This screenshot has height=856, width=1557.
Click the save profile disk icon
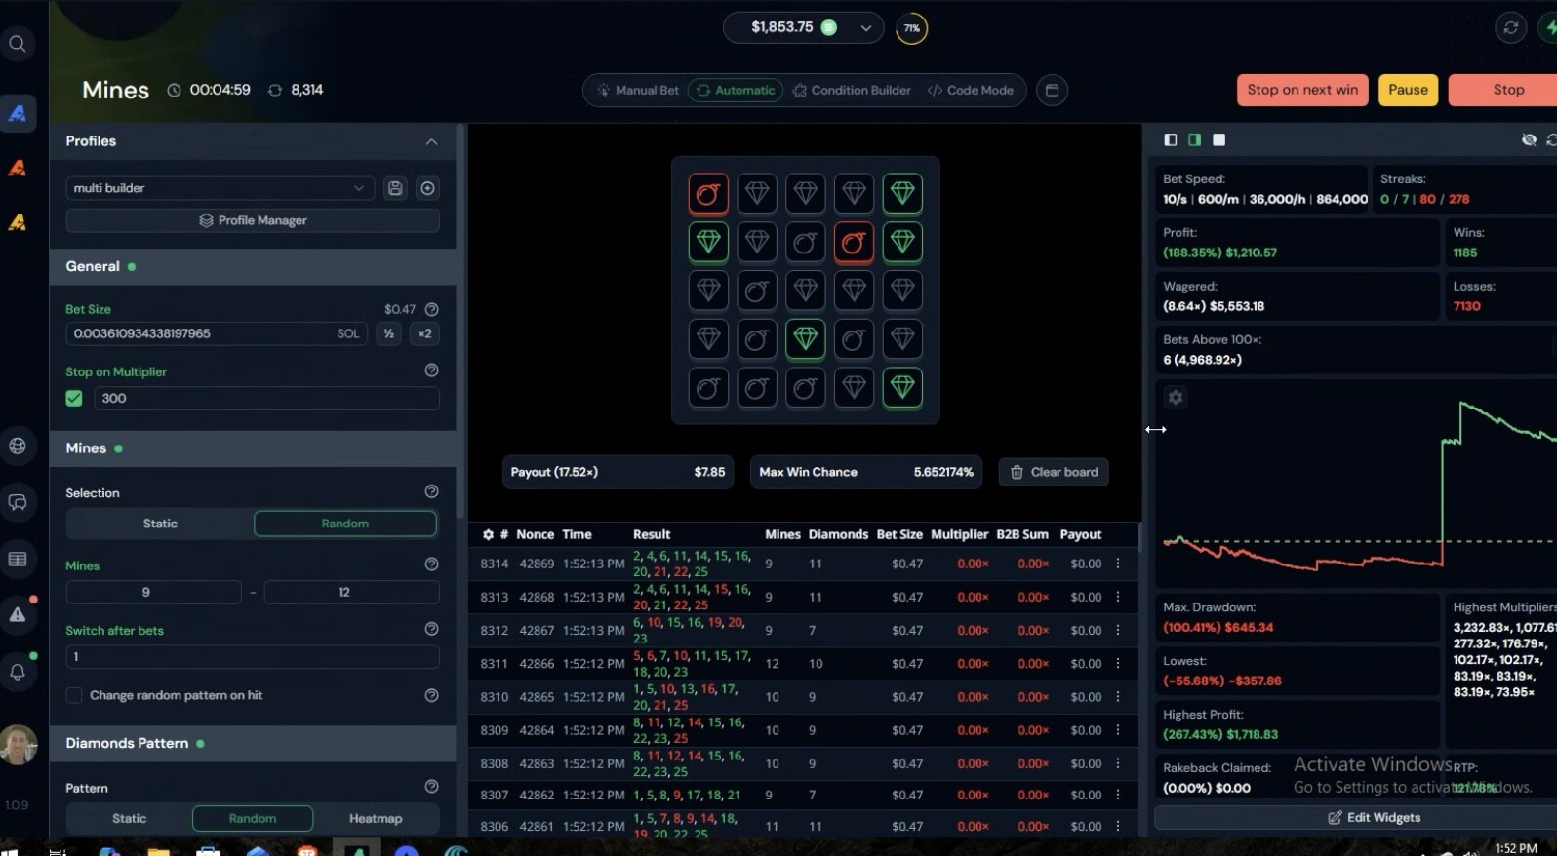coord(395,188)
